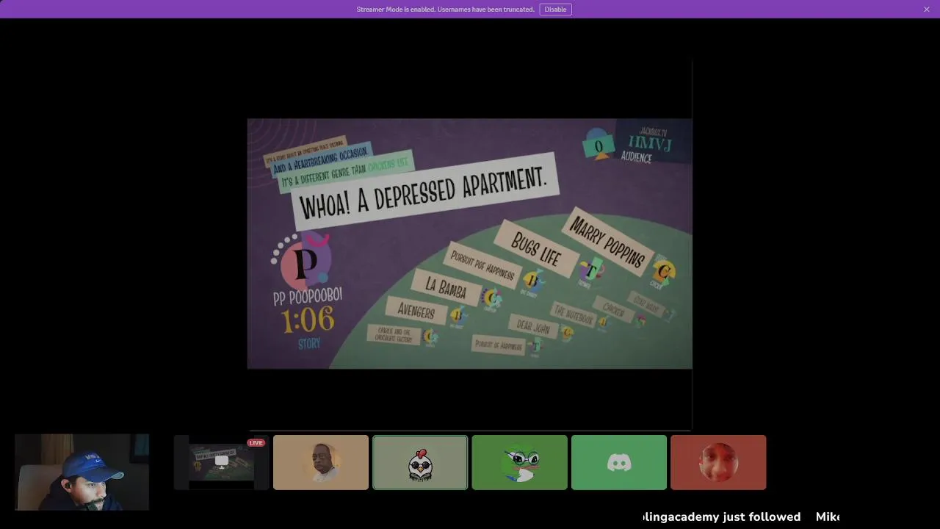
Task: Click the large P player avatar icon
Action: pyautogui.click(x=304, y=263)
